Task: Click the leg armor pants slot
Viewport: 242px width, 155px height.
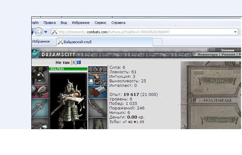Action: [x=97, y=124]
